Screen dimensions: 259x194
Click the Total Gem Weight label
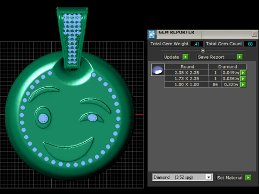[169, 44]
